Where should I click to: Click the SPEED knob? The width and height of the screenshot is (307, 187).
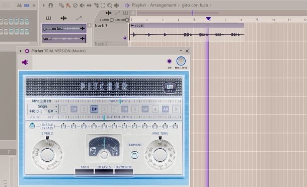[x=47, y=155]
